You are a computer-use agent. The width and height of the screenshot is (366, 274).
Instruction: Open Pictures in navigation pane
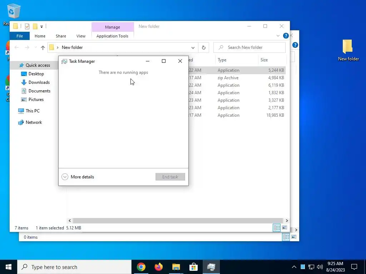tap(36, 100)
